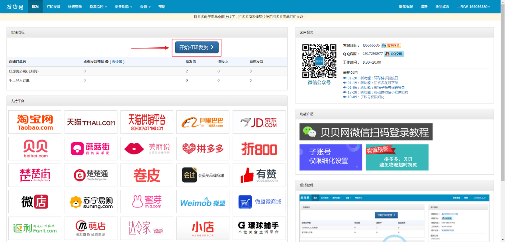Expand the 设置 dropdown in navbar
The image size is (505, 242).
point(145,7)
